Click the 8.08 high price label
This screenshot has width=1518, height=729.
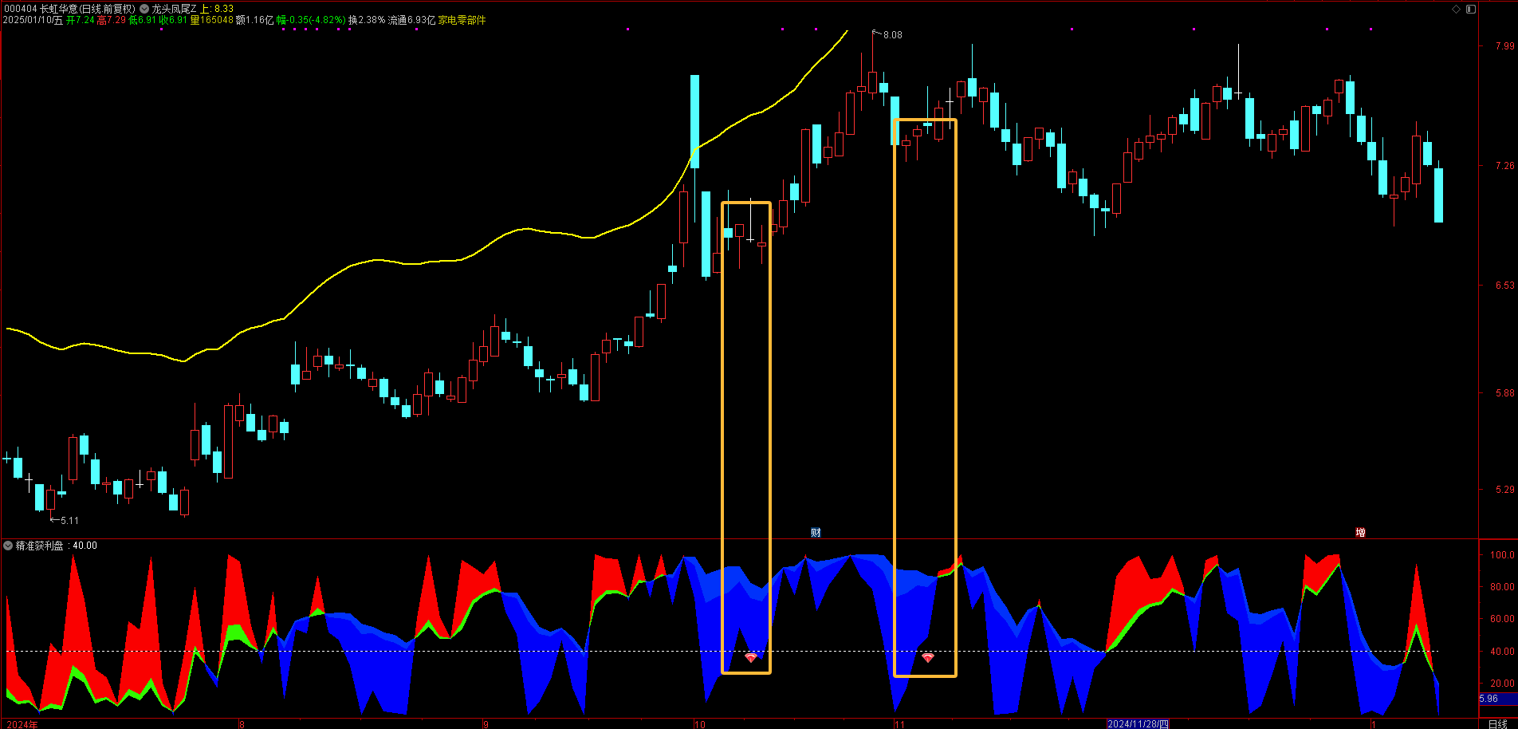click(x=893, y=35)
